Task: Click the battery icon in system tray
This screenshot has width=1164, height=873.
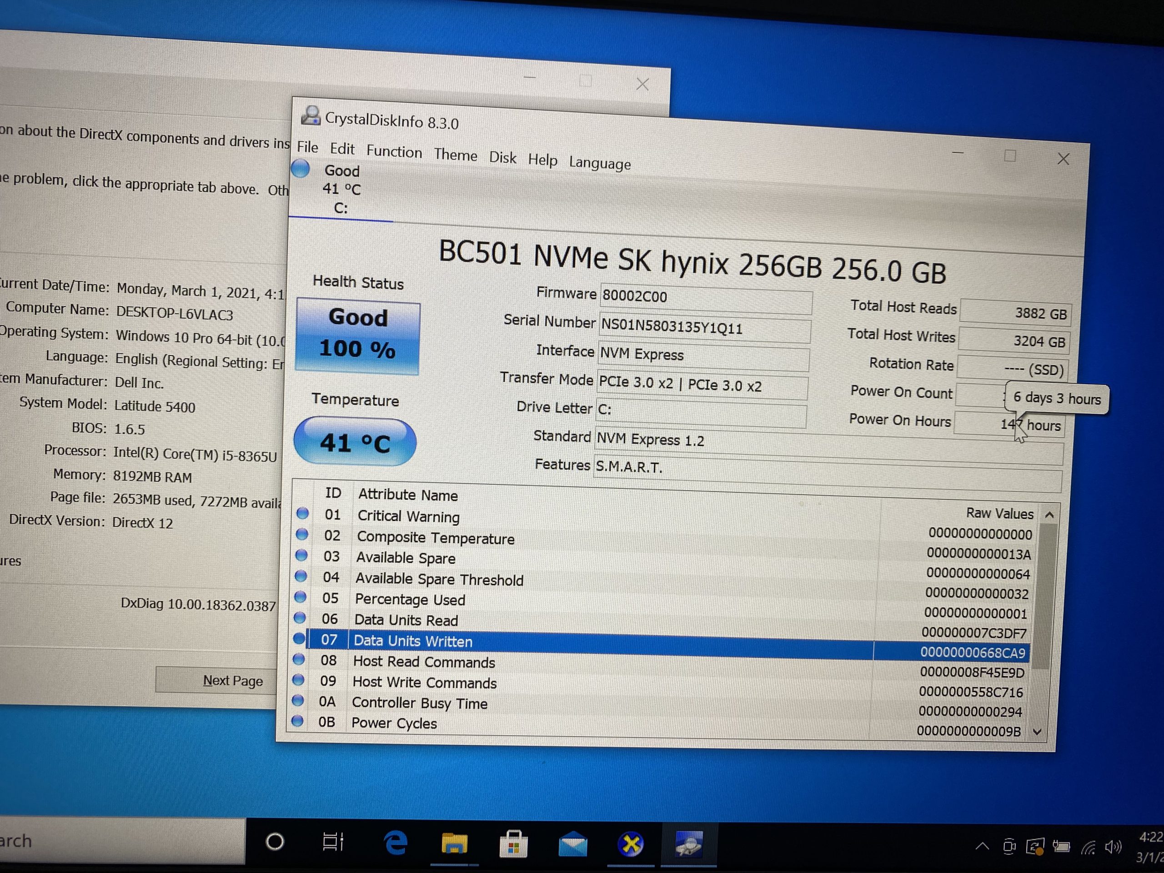Action: 1061,847
